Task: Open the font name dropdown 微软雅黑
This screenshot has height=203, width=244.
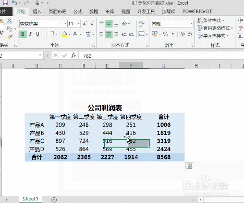Action: (x=65, y=23)
